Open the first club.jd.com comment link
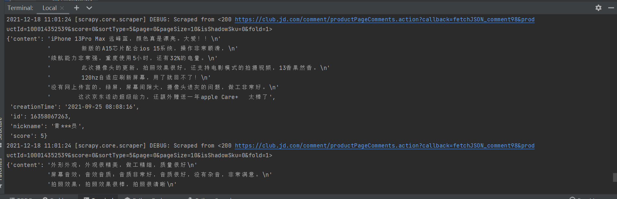Image resolution: width=617 pixels, height=199 pixels. click(x=385, y=19)
